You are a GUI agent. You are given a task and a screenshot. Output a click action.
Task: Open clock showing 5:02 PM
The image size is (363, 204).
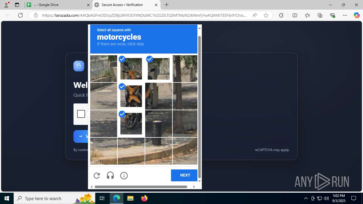pyautogui.click(x=339, y=198)
